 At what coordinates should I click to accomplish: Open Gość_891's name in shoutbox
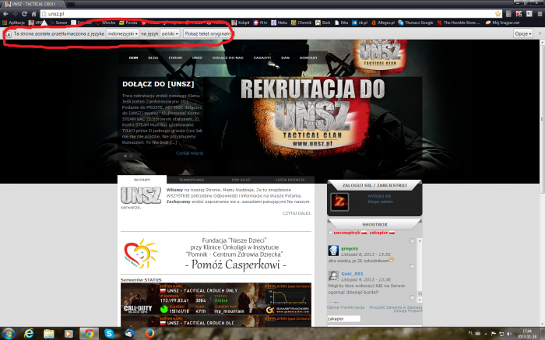point(352,274)
